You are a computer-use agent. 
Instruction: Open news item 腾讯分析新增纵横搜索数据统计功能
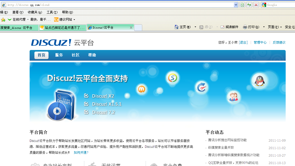point(234,155)
